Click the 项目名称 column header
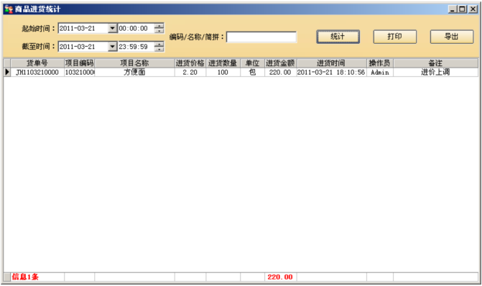482x286 pixels. 134,63
